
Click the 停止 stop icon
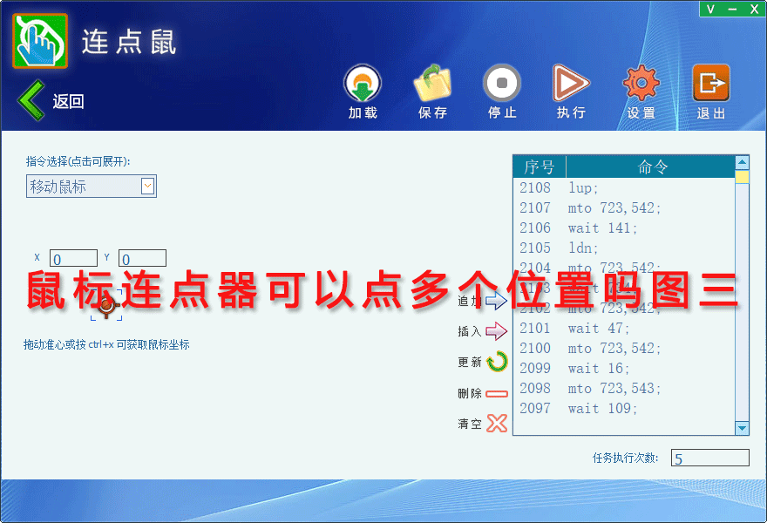[x=502, y=83]
